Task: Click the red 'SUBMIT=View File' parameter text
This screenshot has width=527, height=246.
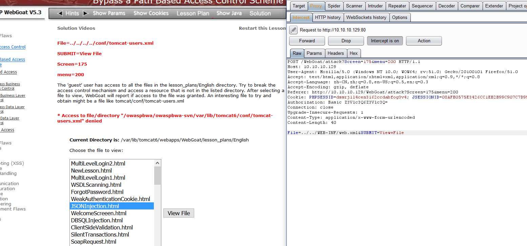Action: tap(79, 53)
